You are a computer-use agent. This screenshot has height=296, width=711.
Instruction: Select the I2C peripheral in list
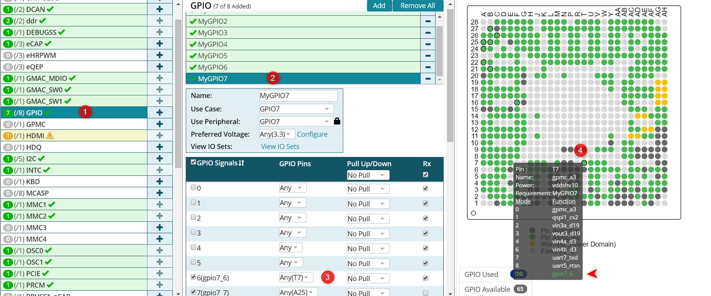74,159
